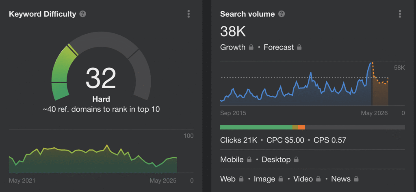Click the 58K chart axis value
This screenshot has width=416, height=192.
coord(399,68)
